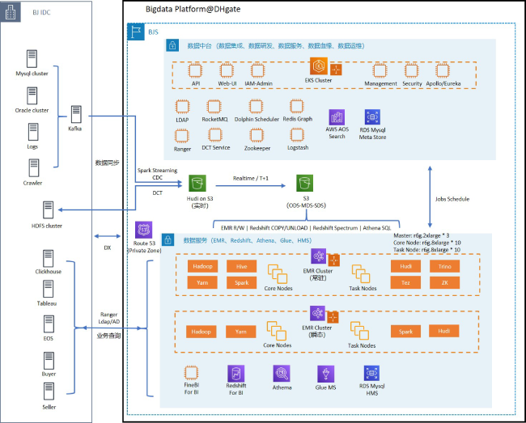Click the AWS AOS Search icon
Viewport: 526px width, 423px height.
(x=336, y=118)
